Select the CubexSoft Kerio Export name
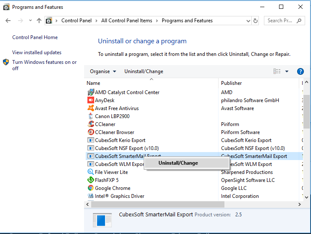 click(120, 140)
